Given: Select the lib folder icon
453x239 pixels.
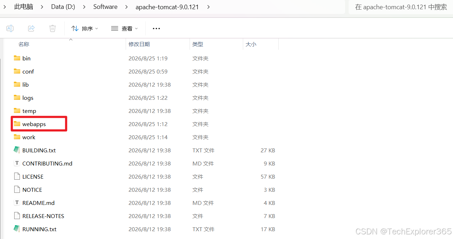Looking at the screenshot, I should [17, 84].
